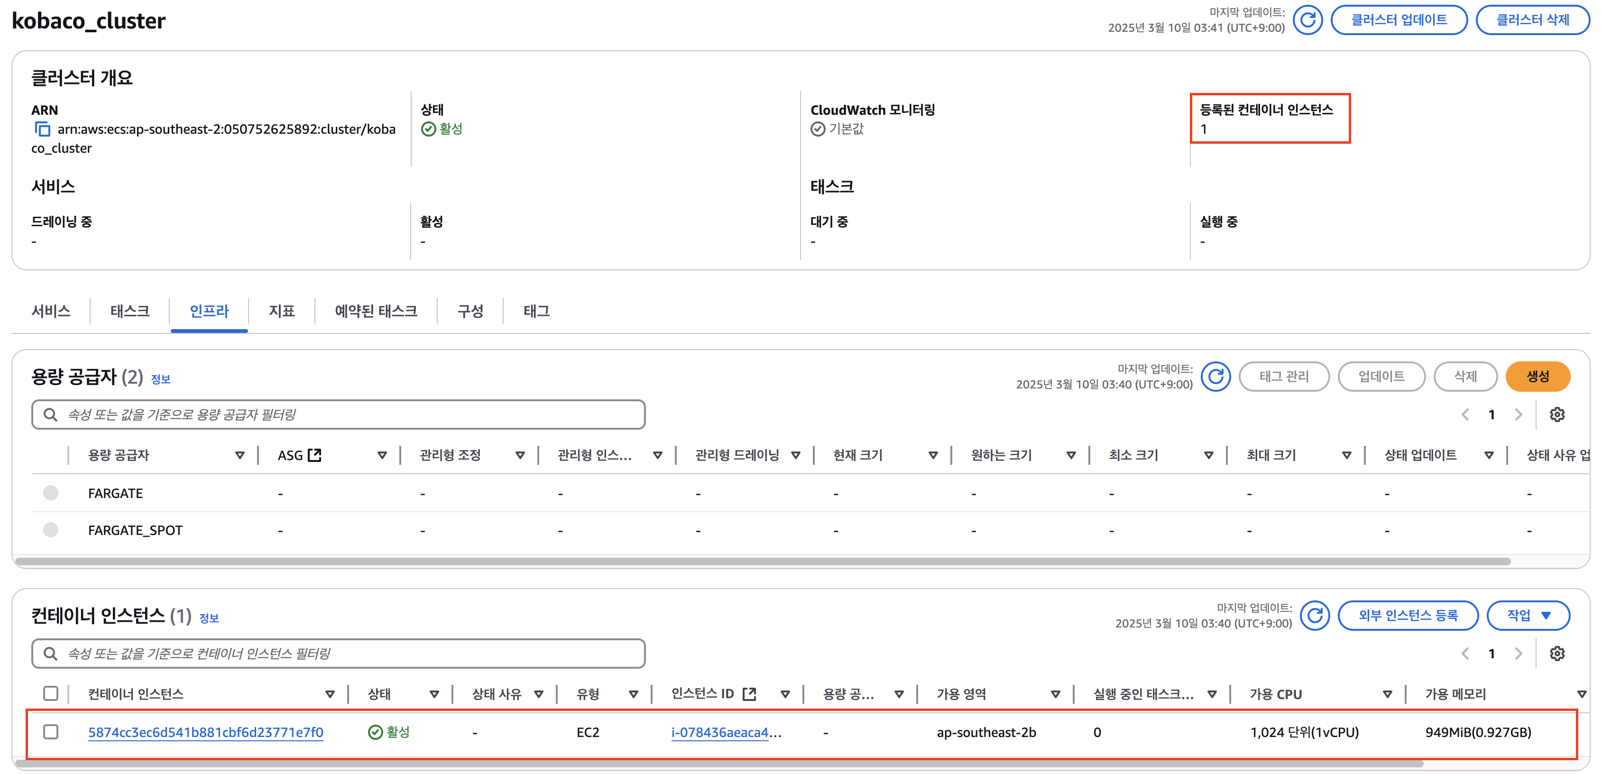Open container instances table settings gear
This screenshot has height=774, width=1602.
click(x=1556, y=654)
